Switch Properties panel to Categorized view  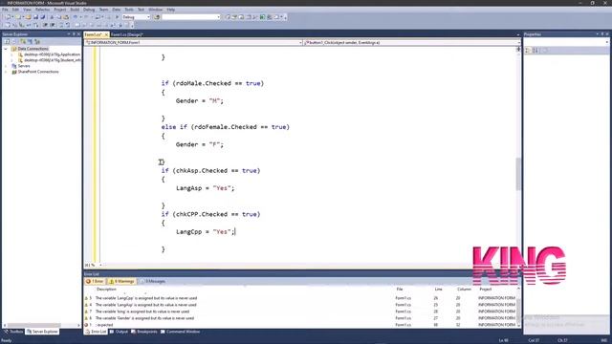click(x=528, y=51)
